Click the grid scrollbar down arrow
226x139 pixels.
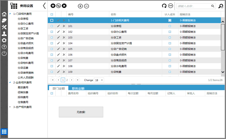click(x=223, y=72)
